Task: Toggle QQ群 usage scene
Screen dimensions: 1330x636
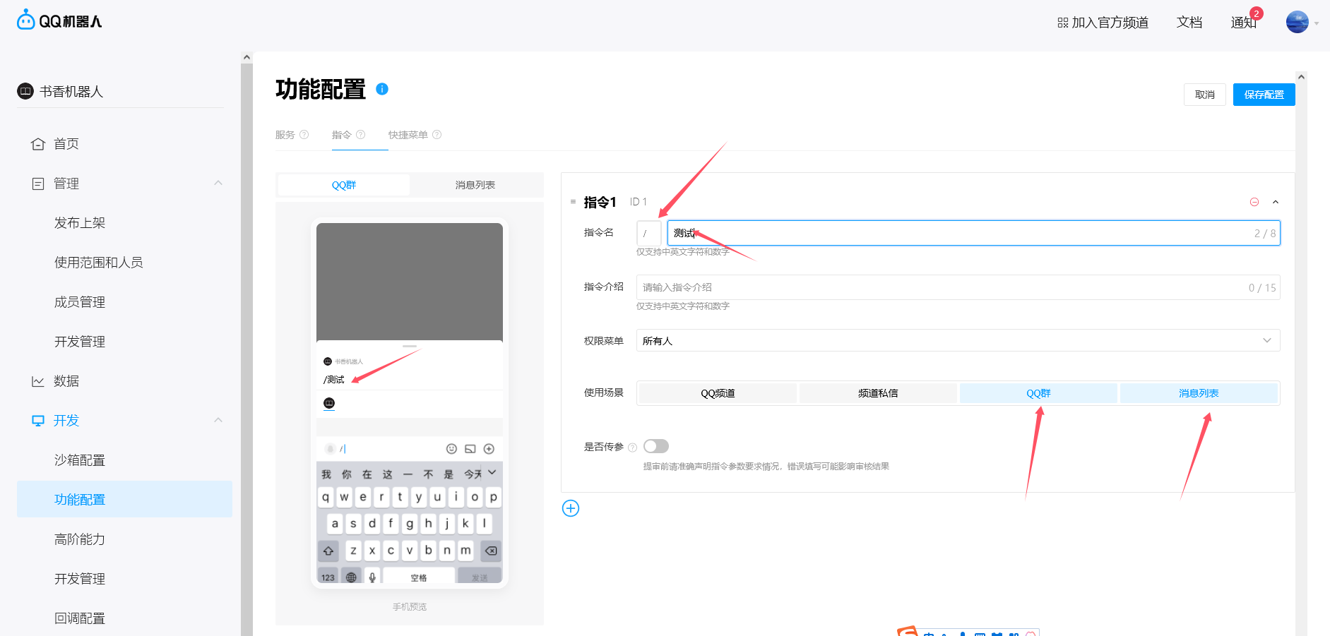Action: 1038,393
